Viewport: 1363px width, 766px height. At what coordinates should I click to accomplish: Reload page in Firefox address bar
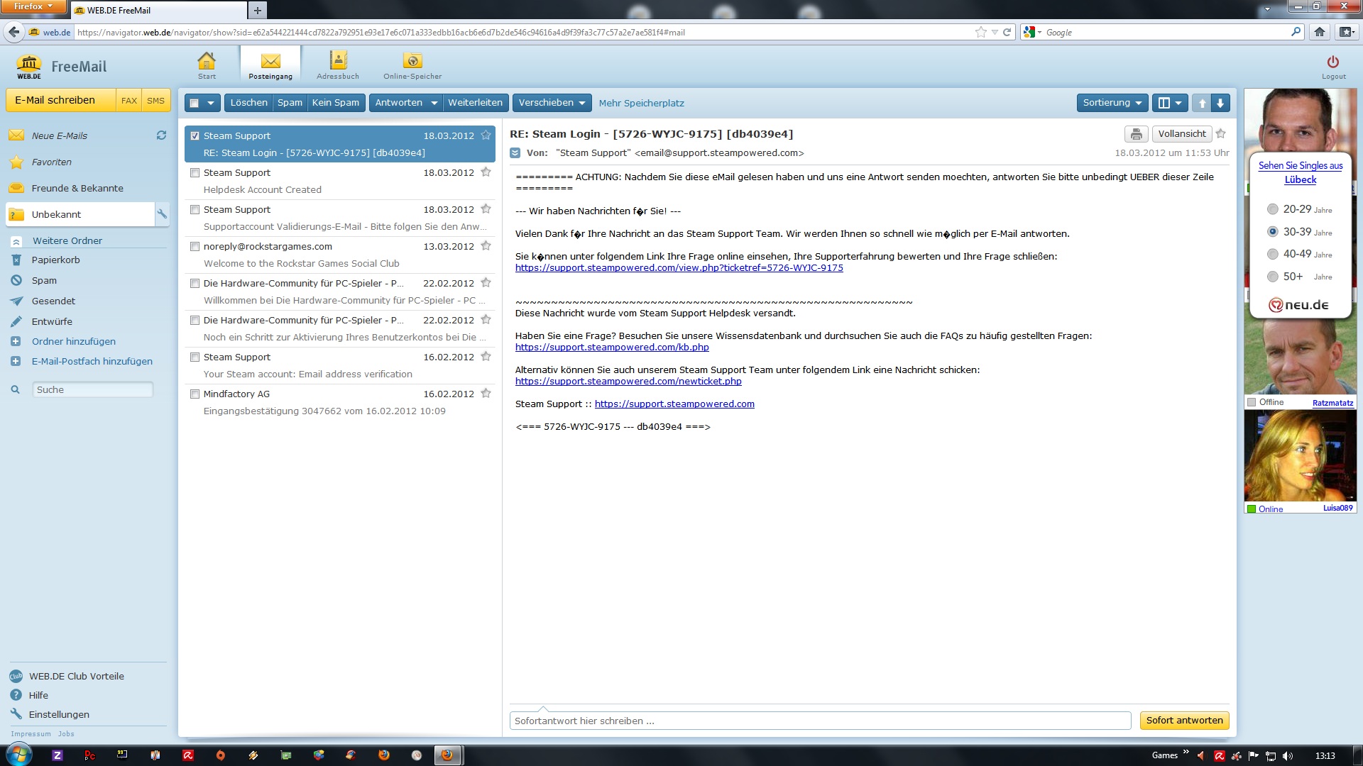(1007, 32)
